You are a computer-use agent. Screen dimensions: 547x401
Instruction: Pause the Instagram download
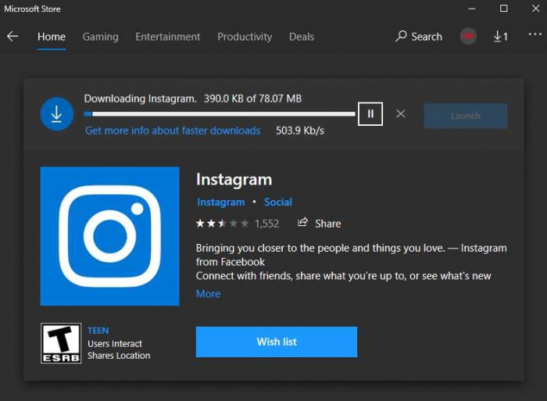tap(370, 114)
